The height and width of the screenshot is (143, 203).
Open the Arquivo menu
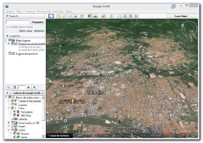click(10, 12)
